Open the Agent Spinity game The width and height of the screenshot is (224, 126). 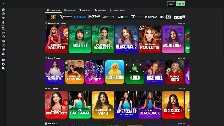point(95,72)
